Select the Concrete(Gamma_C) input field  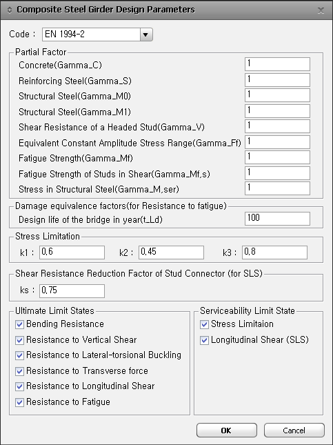[277, 64]
